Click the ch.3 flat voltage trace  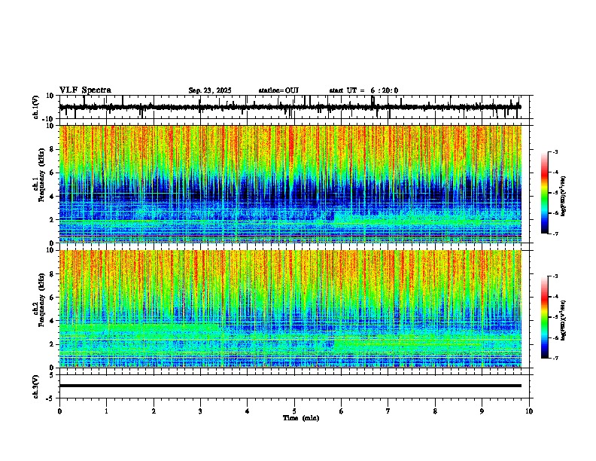tap(290, 386)
